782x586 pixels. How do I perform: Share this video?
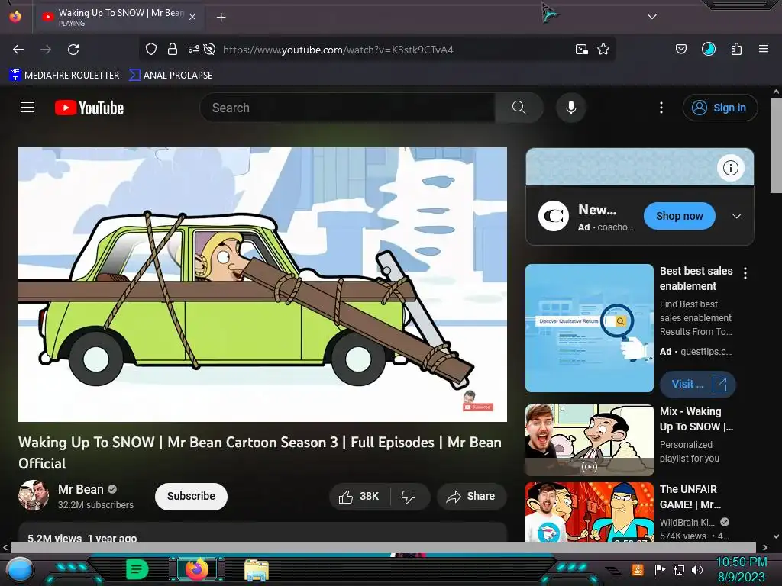[x=471, y=496]
